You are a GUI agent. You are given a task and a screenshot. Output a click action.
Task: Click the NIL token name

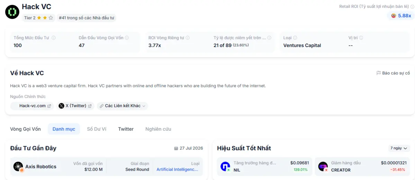coord(237,170)
